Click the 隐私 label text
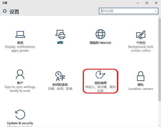The height and width of the screenshot is (127, 161). pos(141,85)
